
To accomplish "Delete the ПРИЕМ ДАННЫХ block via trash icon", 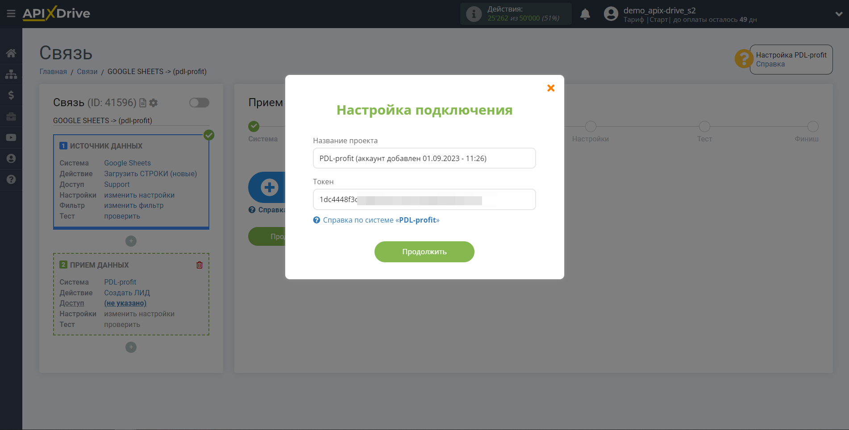I will pyautogui.click(x=200, y=265).
